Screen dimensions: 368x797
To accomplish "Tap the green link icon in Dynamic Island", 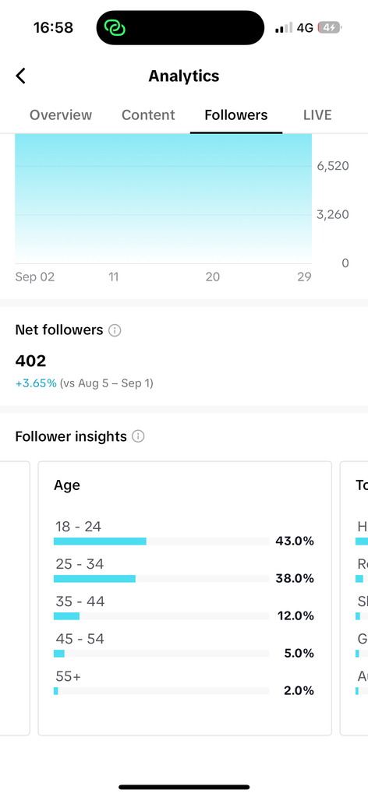I will point(115,27).
